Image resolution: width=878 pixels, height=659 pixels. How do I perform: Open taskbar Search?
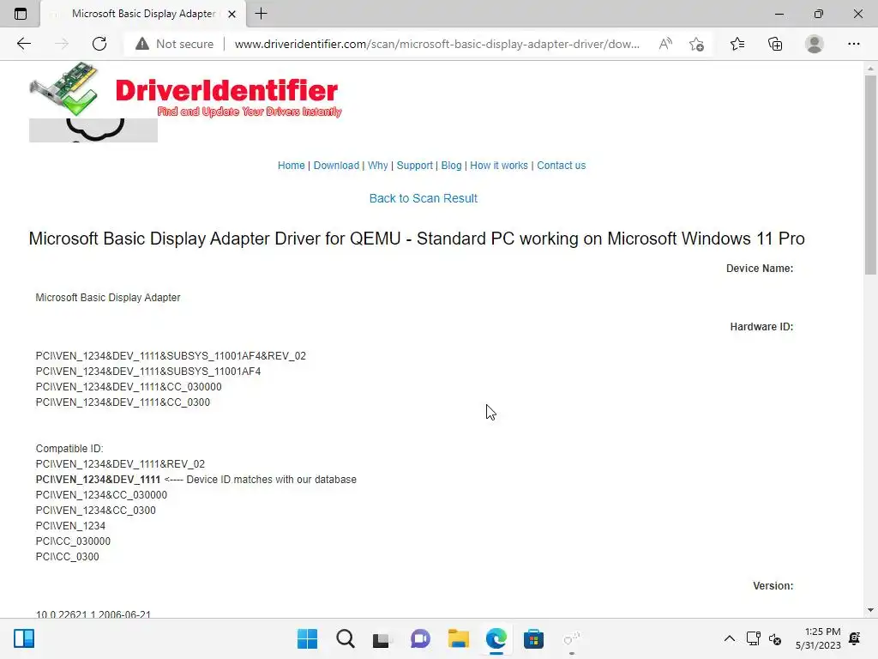pos(345,638)
